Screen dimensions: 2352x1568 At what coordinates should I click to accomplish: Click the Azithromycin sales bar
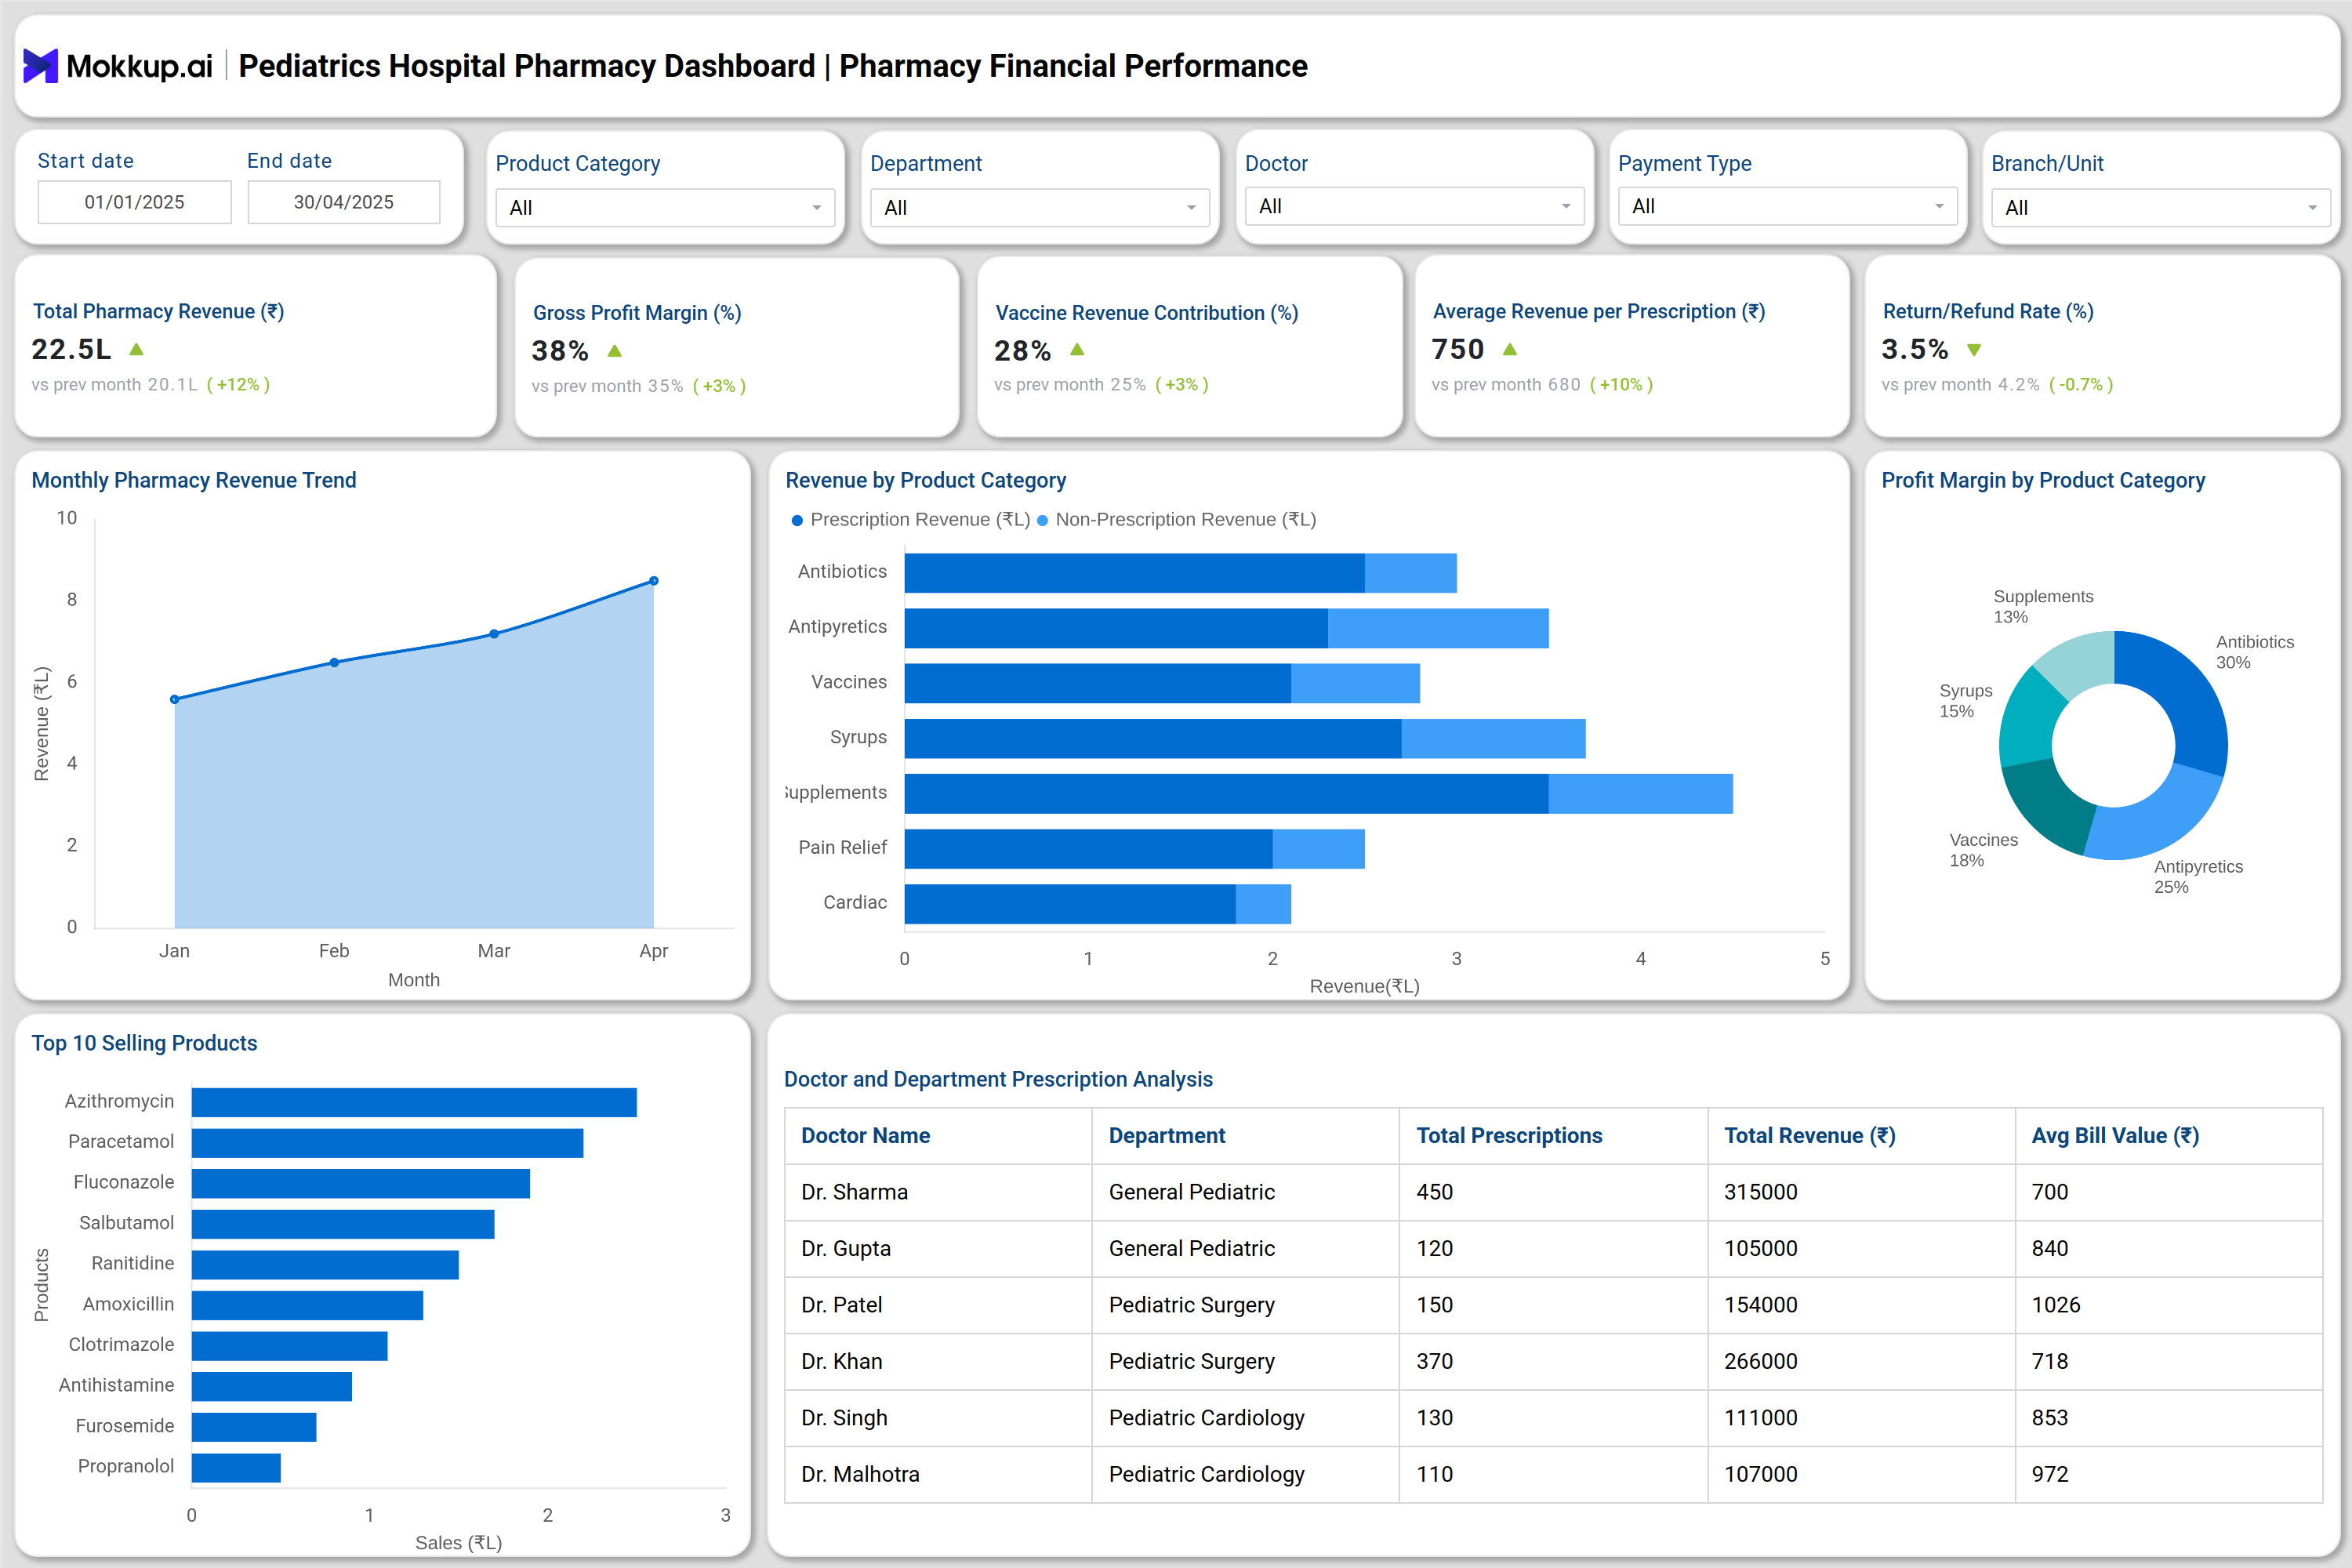pos(414,1102)
